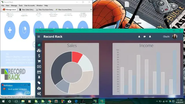Select 'Stock update successful.' notification text
This screenshot has height=104, width=185.
(x=17, y=89)
